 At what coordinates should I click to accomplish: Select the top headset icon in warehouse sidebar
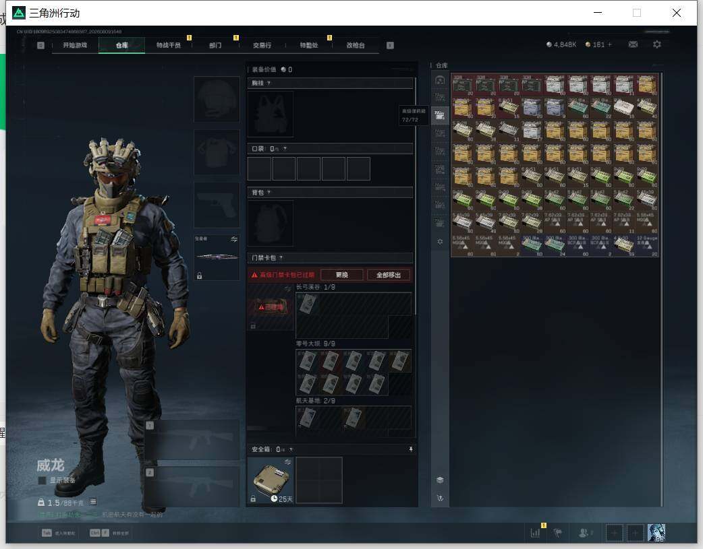[440, 80]
